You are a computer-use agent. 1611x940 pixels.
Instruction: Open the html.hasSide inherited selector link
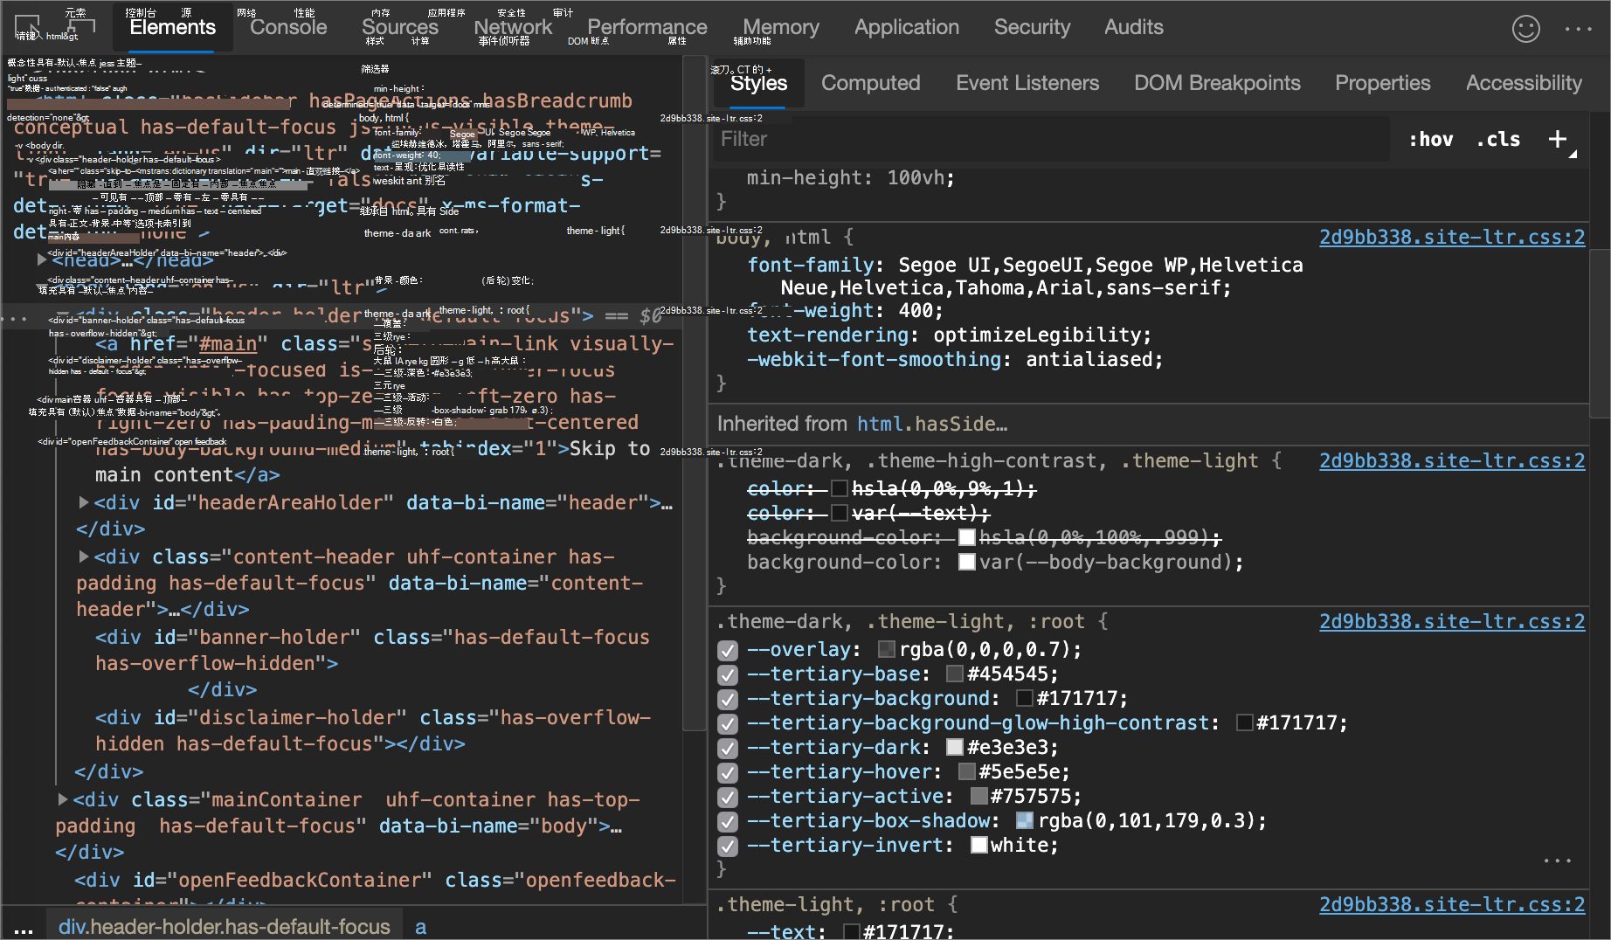coord(931,424)
